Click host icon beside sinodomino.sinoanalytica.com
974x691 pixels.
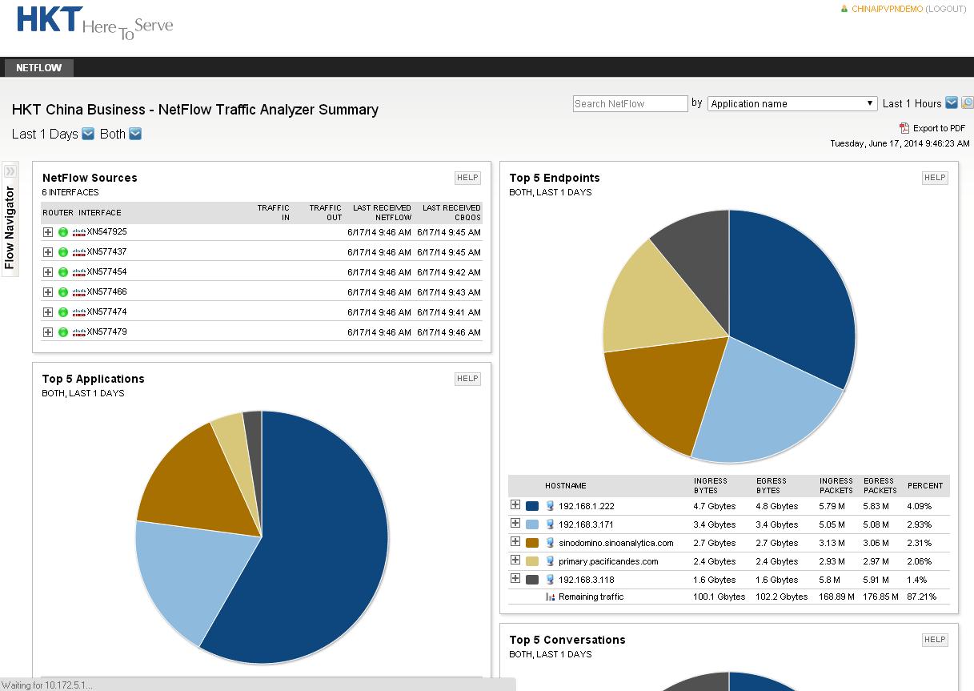click(x=550, y=543)
